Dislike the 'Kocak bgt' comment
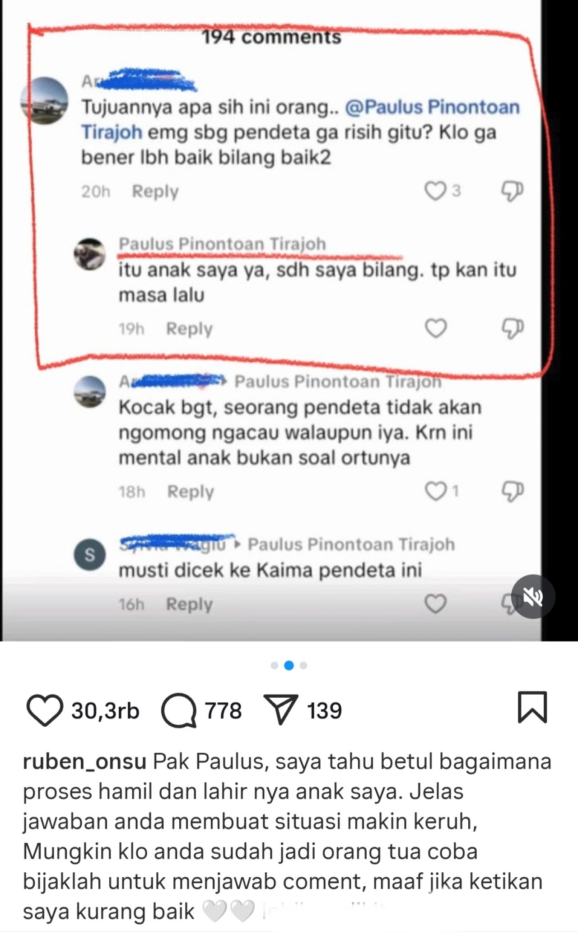Viewport: 578px width, 941px height. coord(513,491)
